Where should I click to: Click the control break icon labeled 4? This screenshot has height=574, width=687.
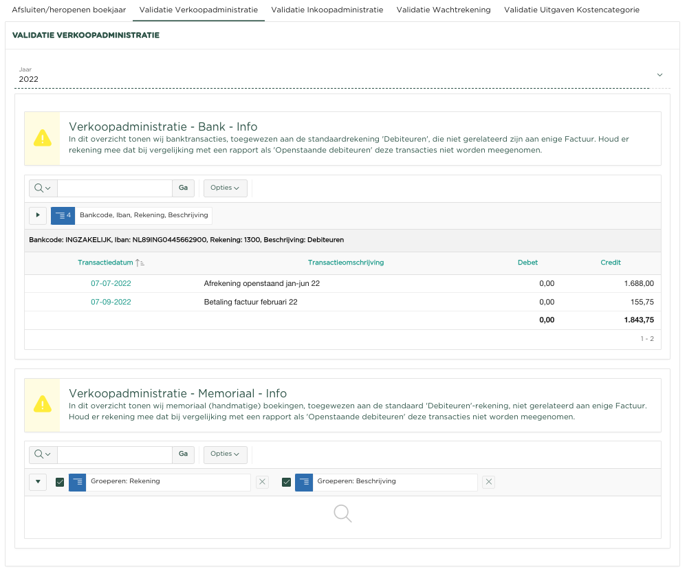click(x=63, y=216)
